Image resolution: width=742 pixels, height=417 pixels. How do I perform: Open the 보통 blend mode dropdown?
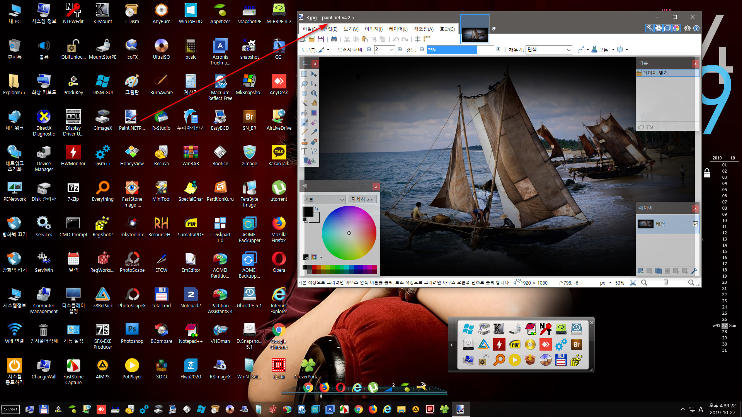pyautogui.click(x=603, y=50)
